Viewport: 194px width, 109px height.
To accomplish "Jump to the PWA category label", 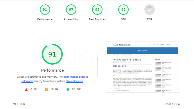I will 150,19.
